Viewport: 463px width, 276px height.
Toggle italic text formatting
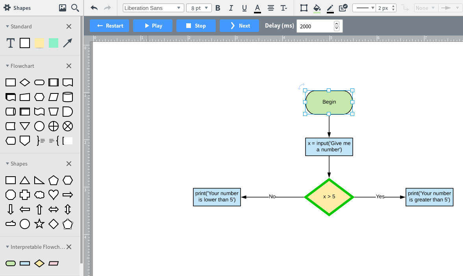click(x=231, y=8)
